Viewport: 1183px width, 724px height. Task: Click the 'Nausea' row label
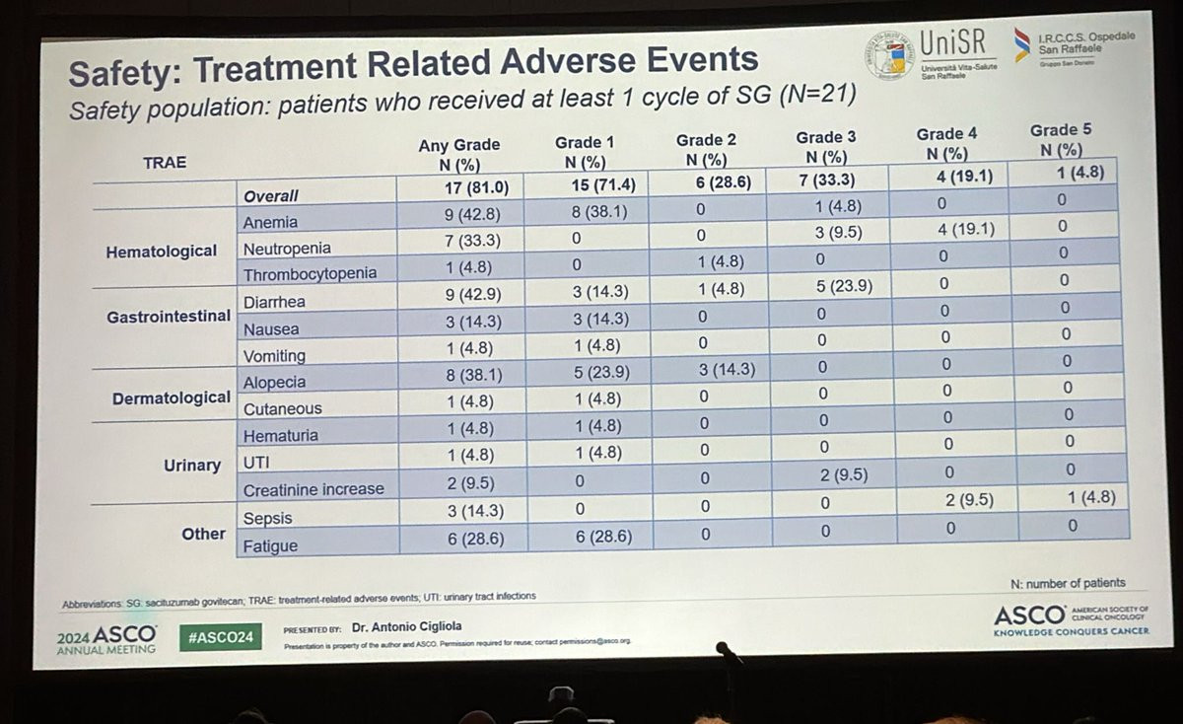tap(269, 329)
